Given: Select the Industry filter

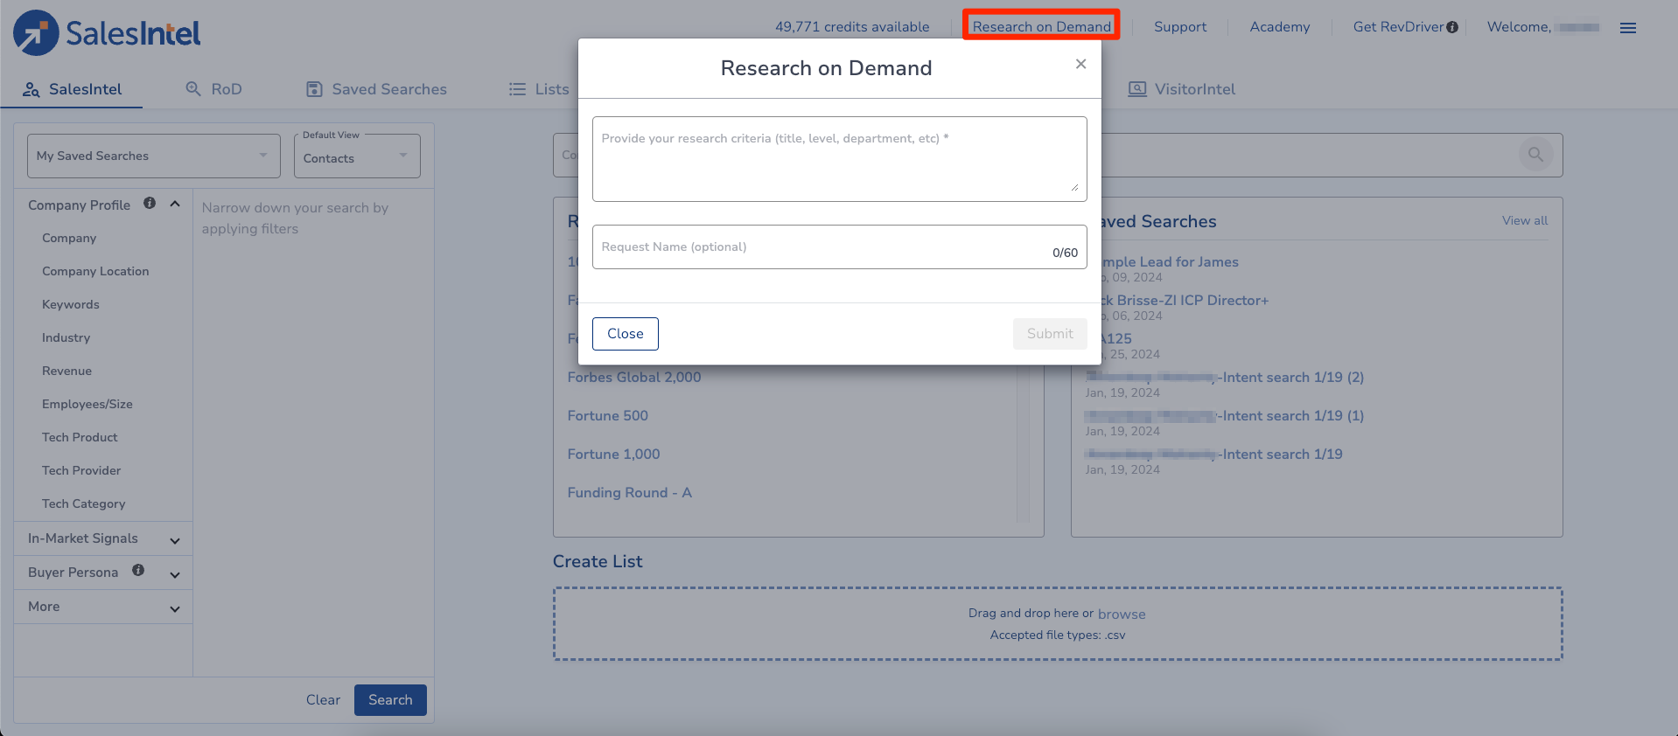Looking at the screenshot, I should pos(66,337).
